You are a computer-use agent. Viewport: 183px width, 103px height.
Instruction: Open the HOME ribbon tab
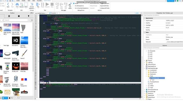click(18, 1)
